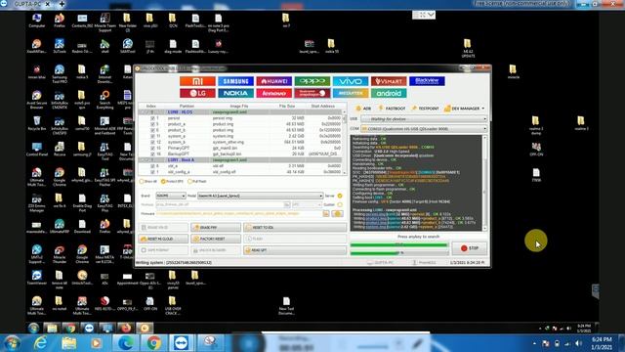Toggle checkbox for product_b partition row
The height and width of the screenshot is (352, 625).
152,130
